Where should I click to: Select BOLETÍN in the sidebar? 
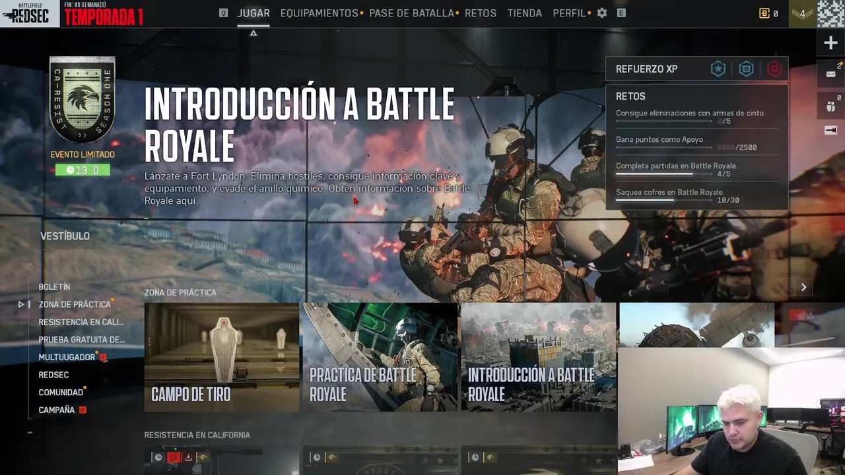pyautogui.click(x=54, y=287)
